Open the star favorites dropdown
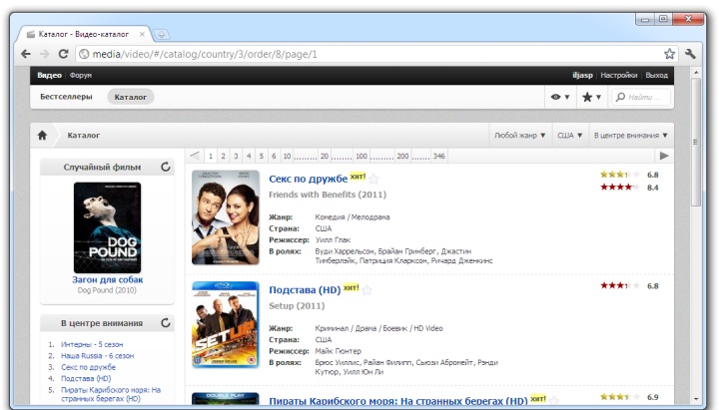Viewport: 719px width, 410px height. pos(591,97)
